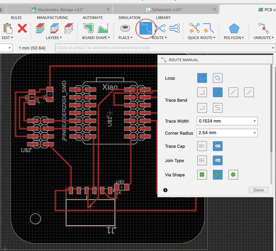Screen dimensions: 276x251
Task: Click the Xiao component label on board
Action: click(110, 87)
